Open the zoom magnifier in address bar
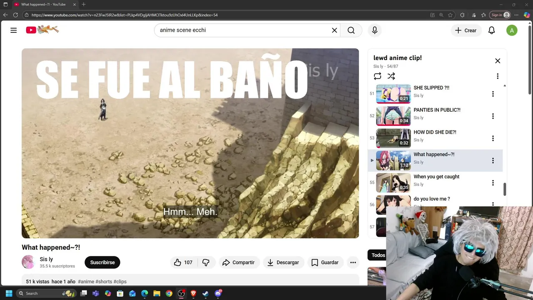Screen dimensions: 533x300 point(441,15)
